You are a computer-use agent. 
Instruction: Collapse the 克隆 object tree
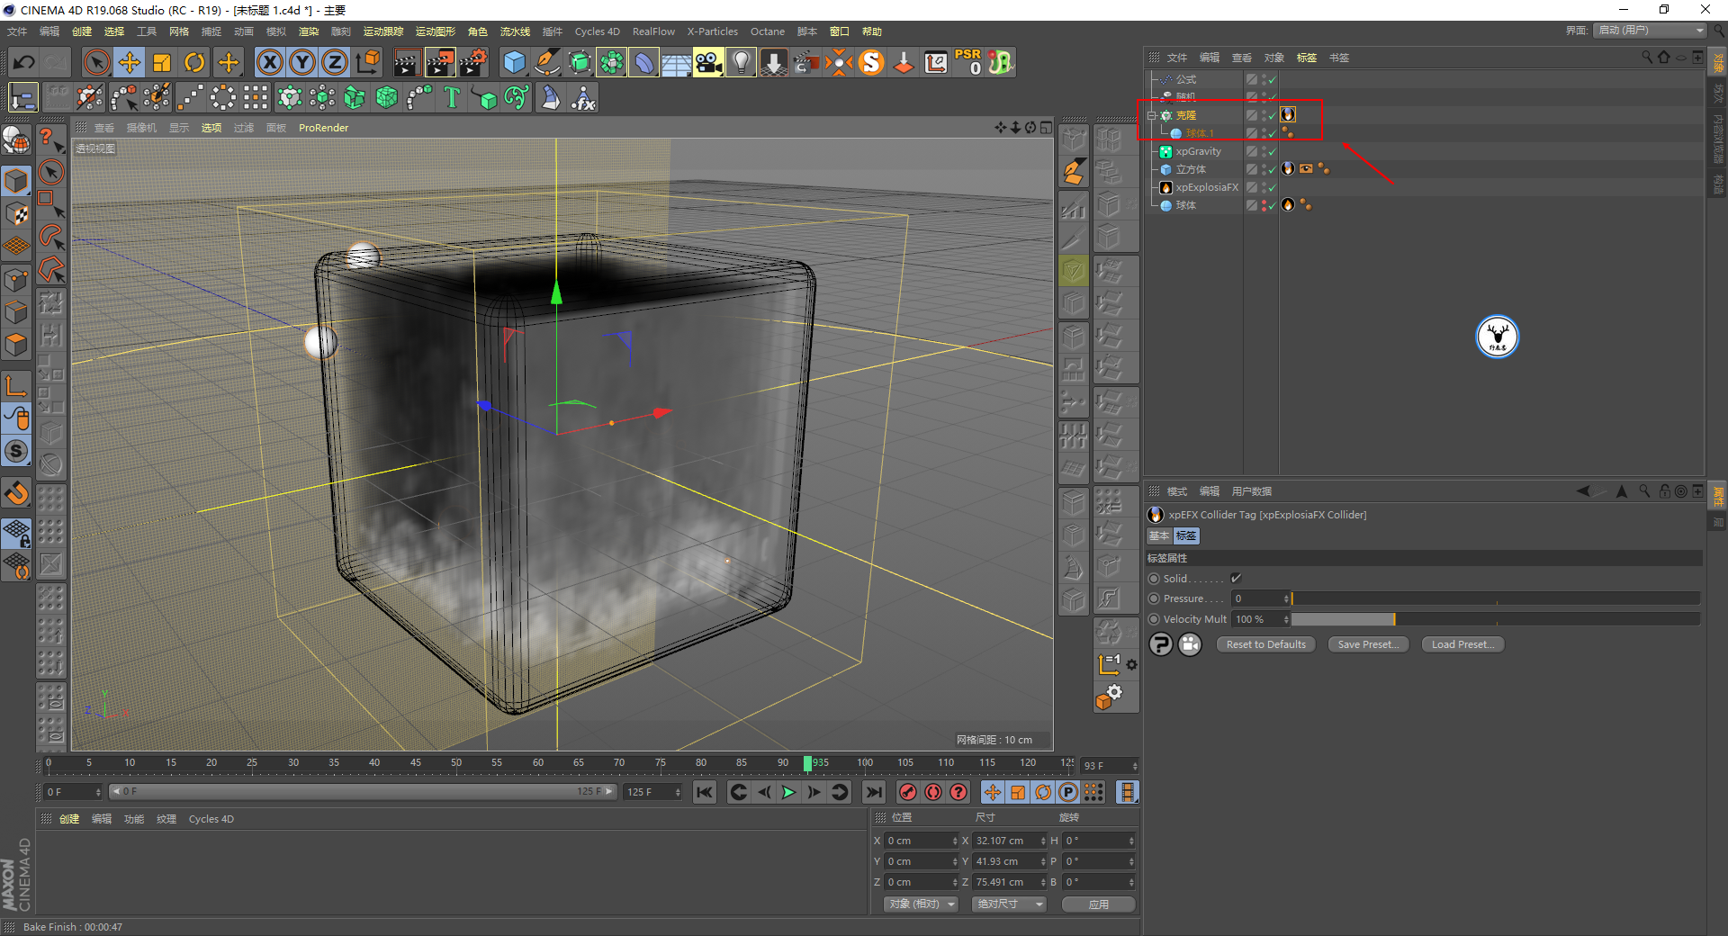(x=1152, y=115)
